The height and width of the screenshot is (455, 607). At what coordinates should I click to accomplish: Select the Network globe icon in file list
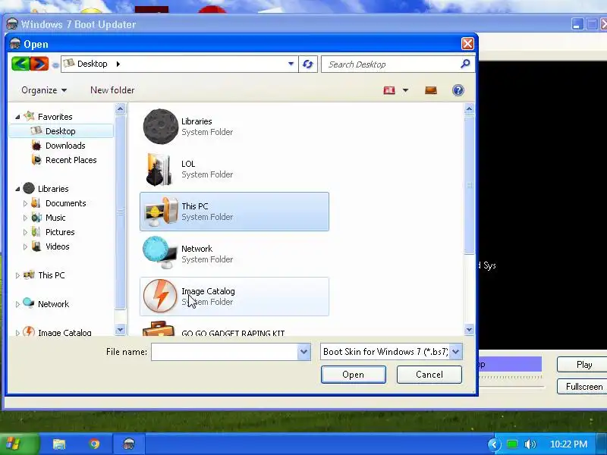pos(159,253)
